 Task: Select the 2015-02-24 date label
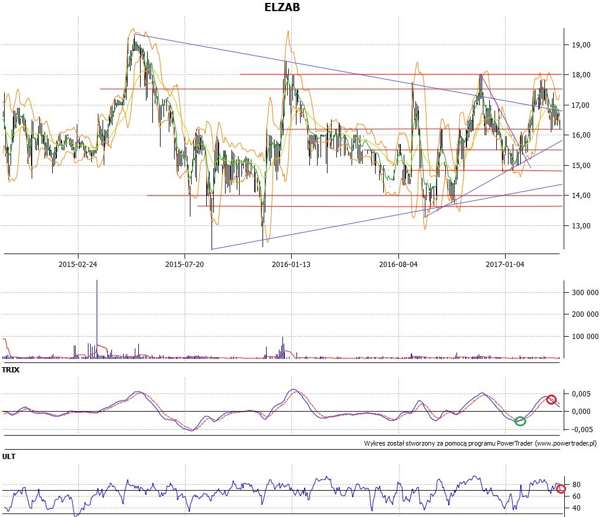pos(78,264)
